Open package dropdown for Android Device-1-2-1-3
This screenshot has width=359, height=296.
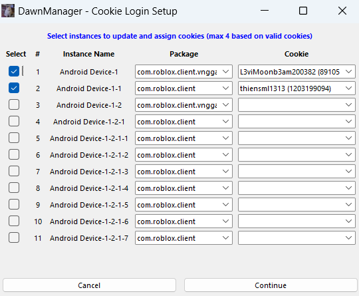(183, 172)
